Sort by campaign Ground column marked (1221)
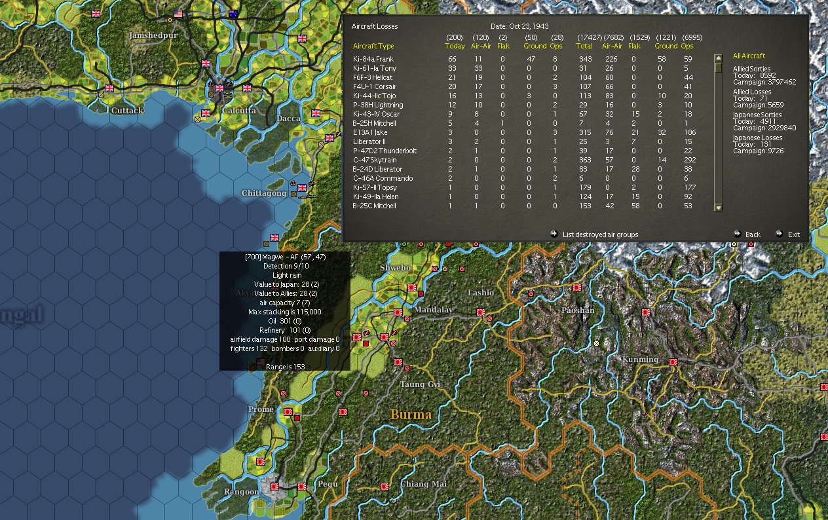The width and height of the screenshot is (828, 520). point(666,46)
